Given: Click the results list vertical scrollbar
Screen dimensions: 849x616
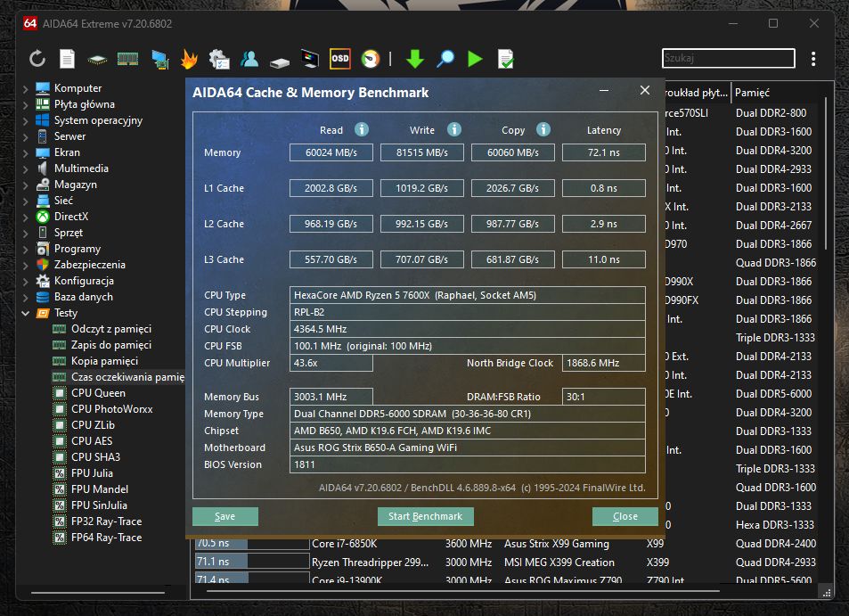Looking at the screenshot, I should coord(826,173).
